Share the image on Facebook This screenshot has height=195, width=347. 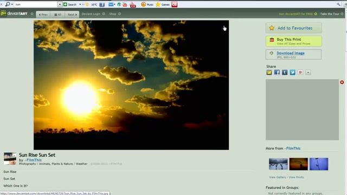(x=277, y=72)
